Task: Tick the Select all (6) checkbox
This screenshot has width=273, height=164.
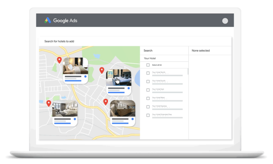Action: [148, 65]
